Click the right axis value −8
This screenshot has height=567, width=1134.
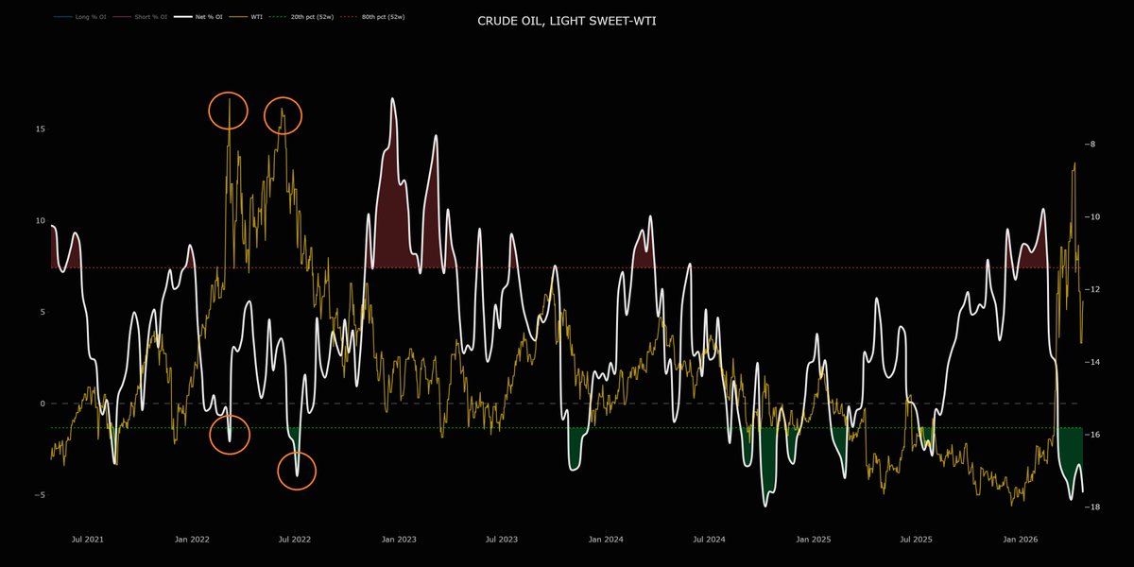click(x=1091, y=144)
